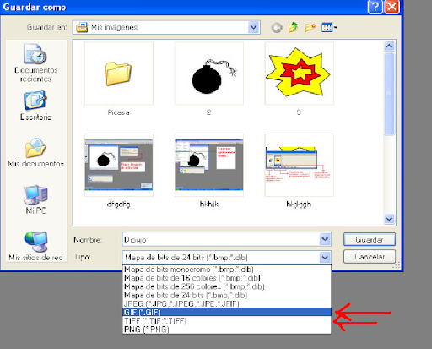
Task: Click the Guardar button
Action: tap(370, 239)
